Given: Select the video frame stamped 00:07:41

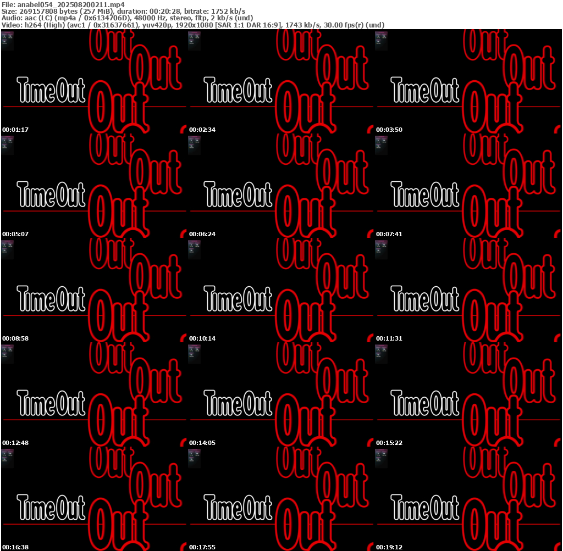Looking at the screenshot, I should click(x=468, y=186).
